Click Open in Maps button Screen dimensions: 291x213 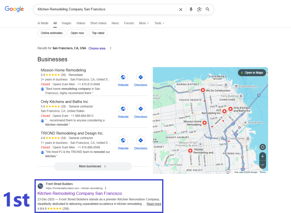coord(252,73)
